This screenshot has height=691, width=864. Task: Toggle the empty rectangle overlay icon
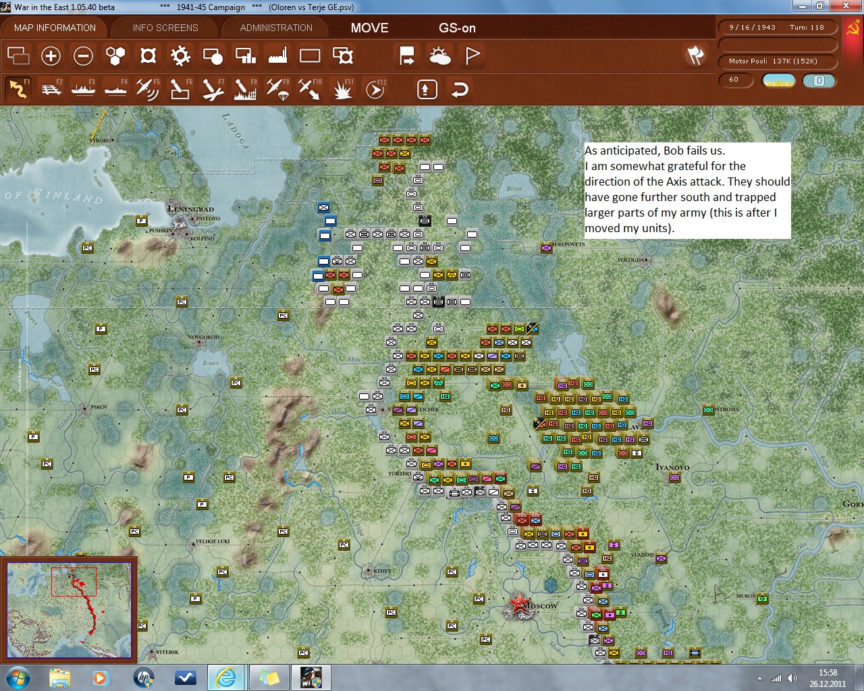tap(310, 55)
